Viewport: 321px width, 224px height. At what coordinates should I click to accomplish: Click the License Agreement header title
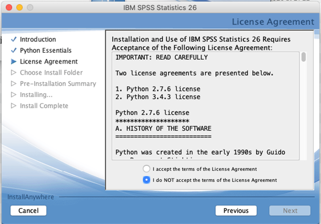coord(273,22)
